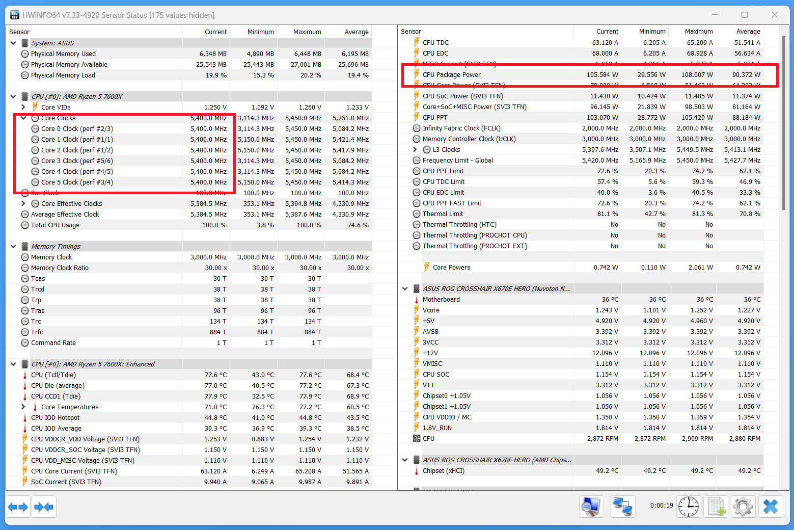Click the lightning icon beside Vcore
The width and height of the screenshot is (794, 530).
417,310
